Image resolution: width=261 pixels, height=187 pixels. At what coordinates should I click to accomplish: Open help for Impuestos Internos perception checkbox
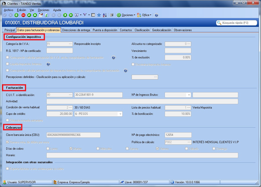[126, 70]
